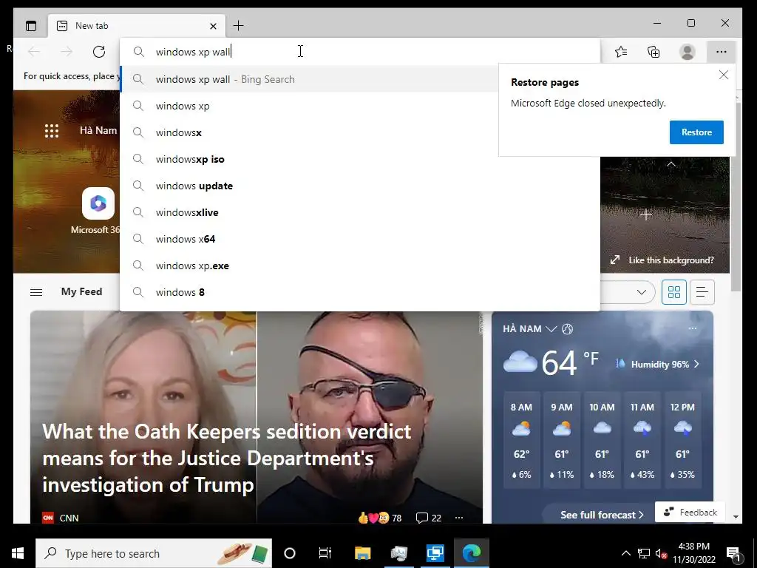Click the Back navigation arrow
This screenshot has height=568, width=757.
click(34, 52)
